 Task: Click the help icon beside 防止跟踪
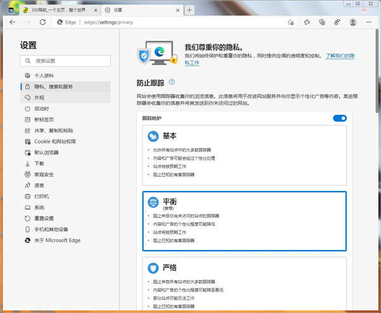click(171, 83)
